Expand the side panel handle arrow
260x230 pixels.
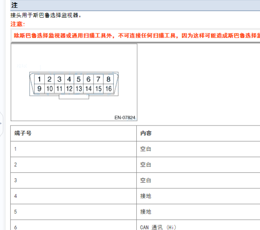1,123
